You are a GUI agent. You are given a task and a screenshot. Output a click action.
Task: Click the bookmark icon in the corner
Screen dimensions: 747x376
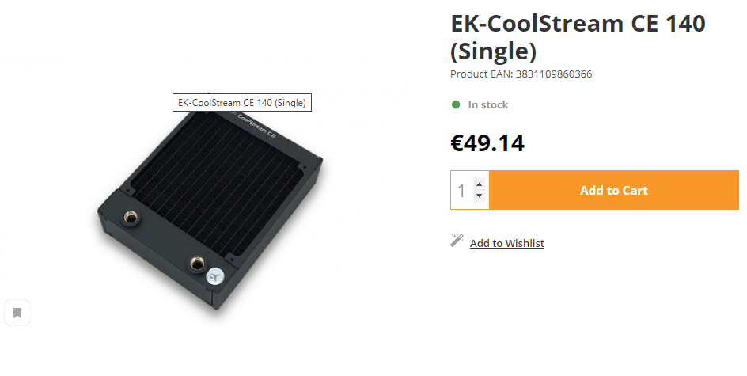pos(17,313)
